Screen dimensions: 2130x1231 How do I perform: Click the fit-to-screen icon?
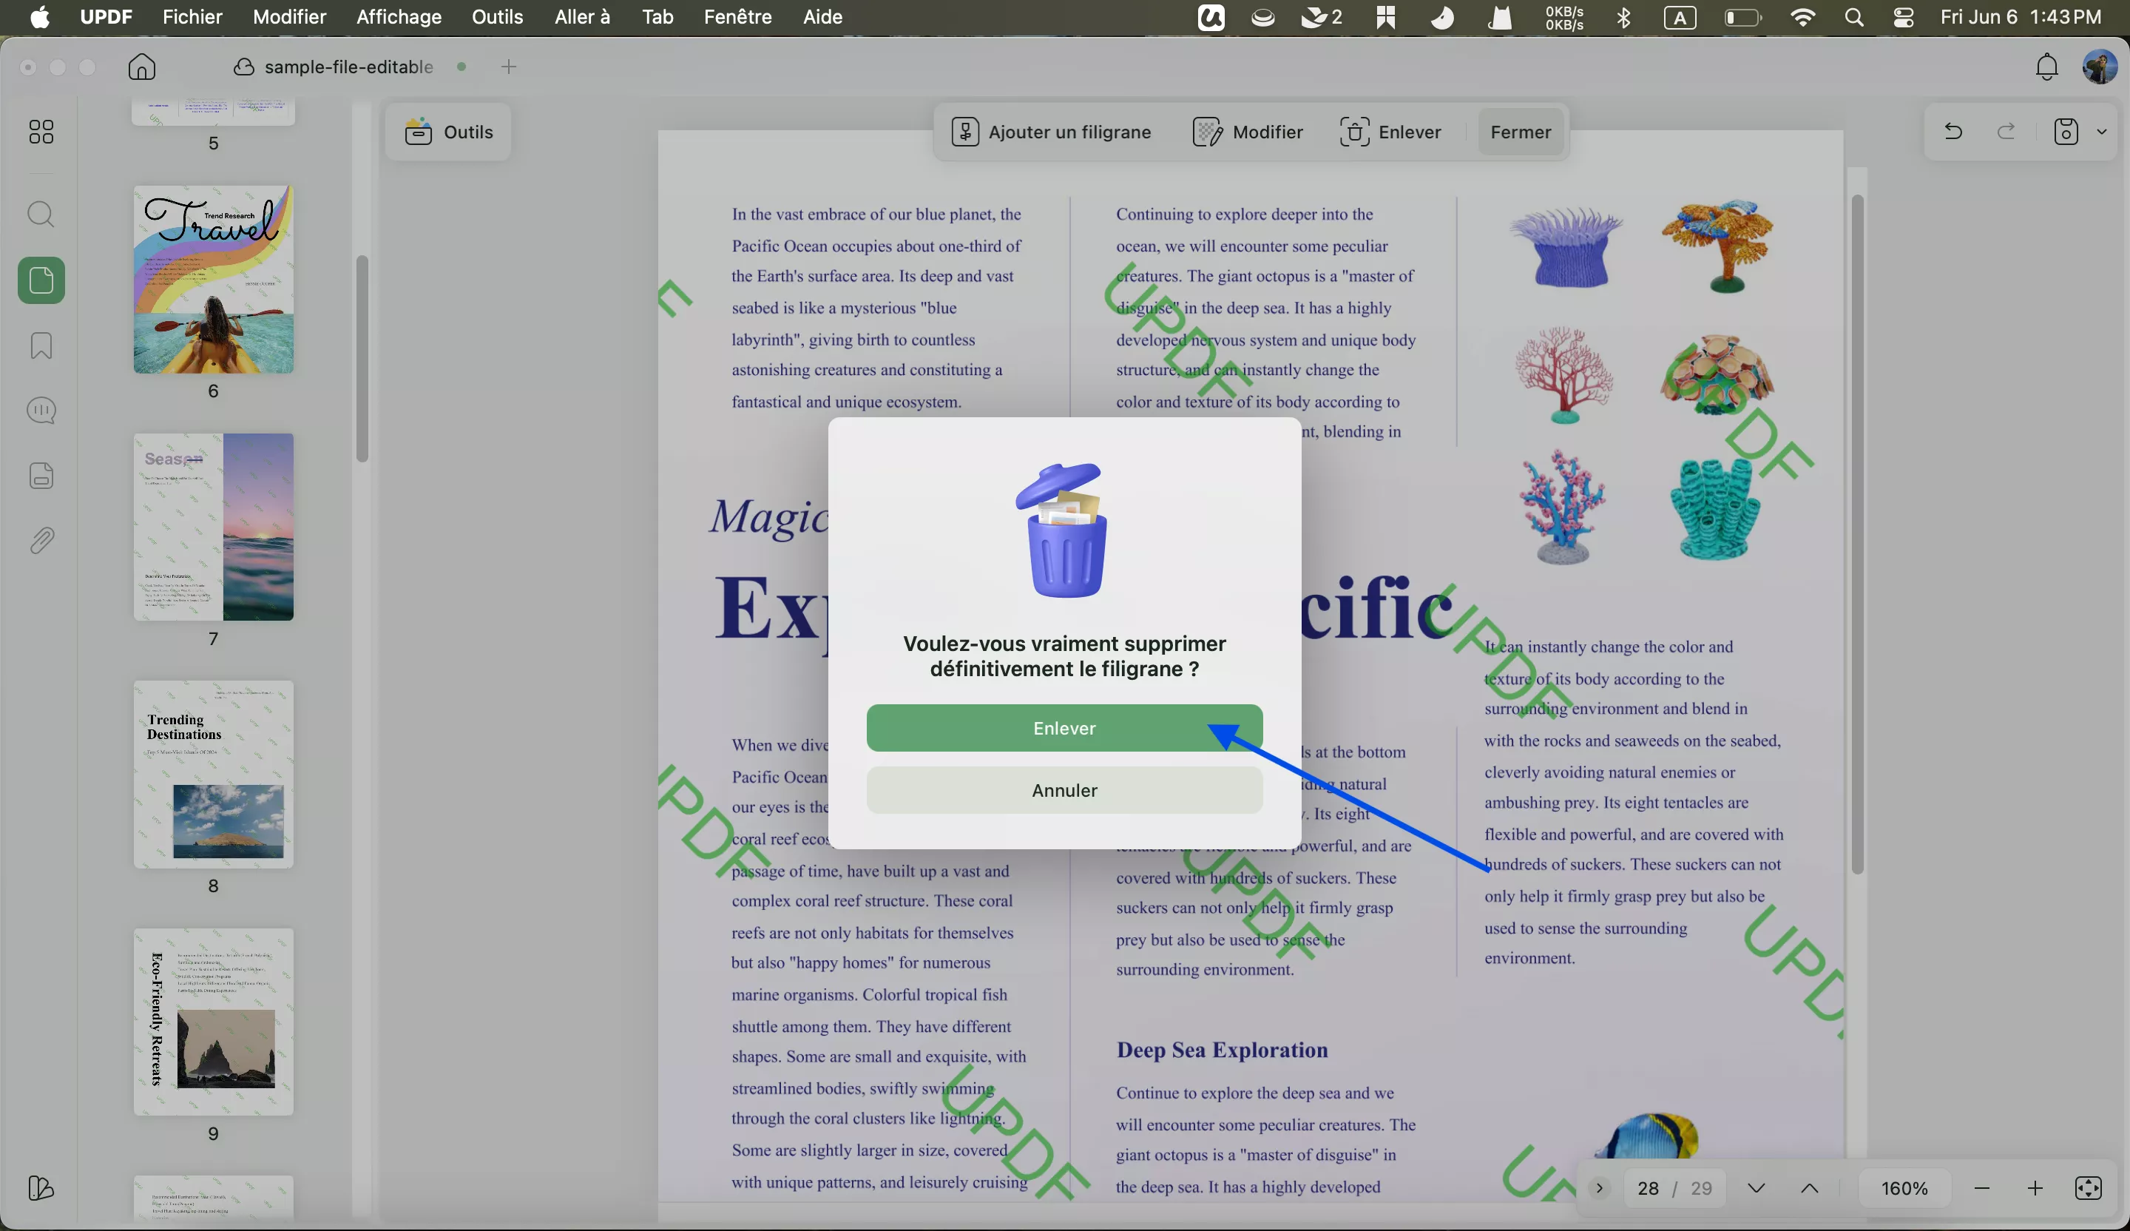coord(2089,1189)
